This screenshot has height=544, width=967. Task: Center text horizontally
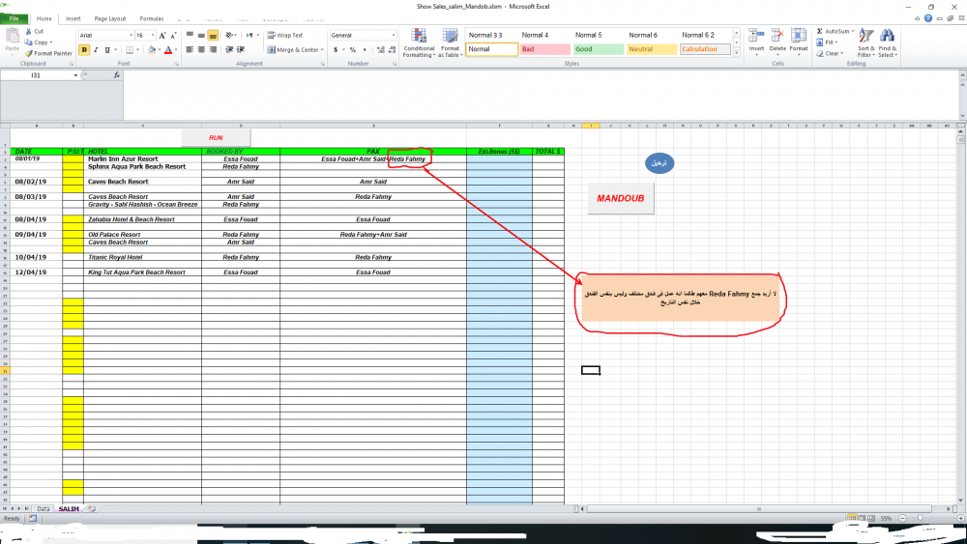click(x=201, y=50)
